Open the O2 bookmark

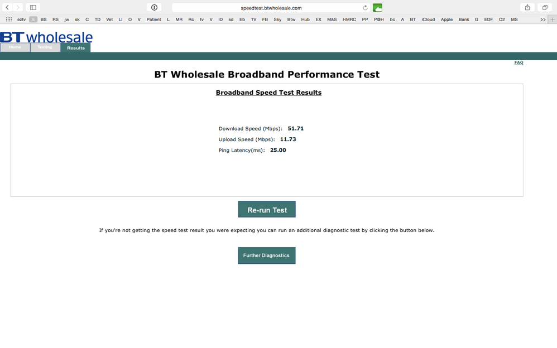[x=502, y=20]
